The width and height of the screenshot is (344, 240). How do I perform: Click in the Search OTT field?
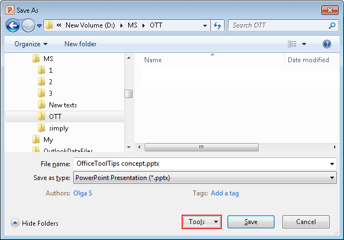[279, 25]
